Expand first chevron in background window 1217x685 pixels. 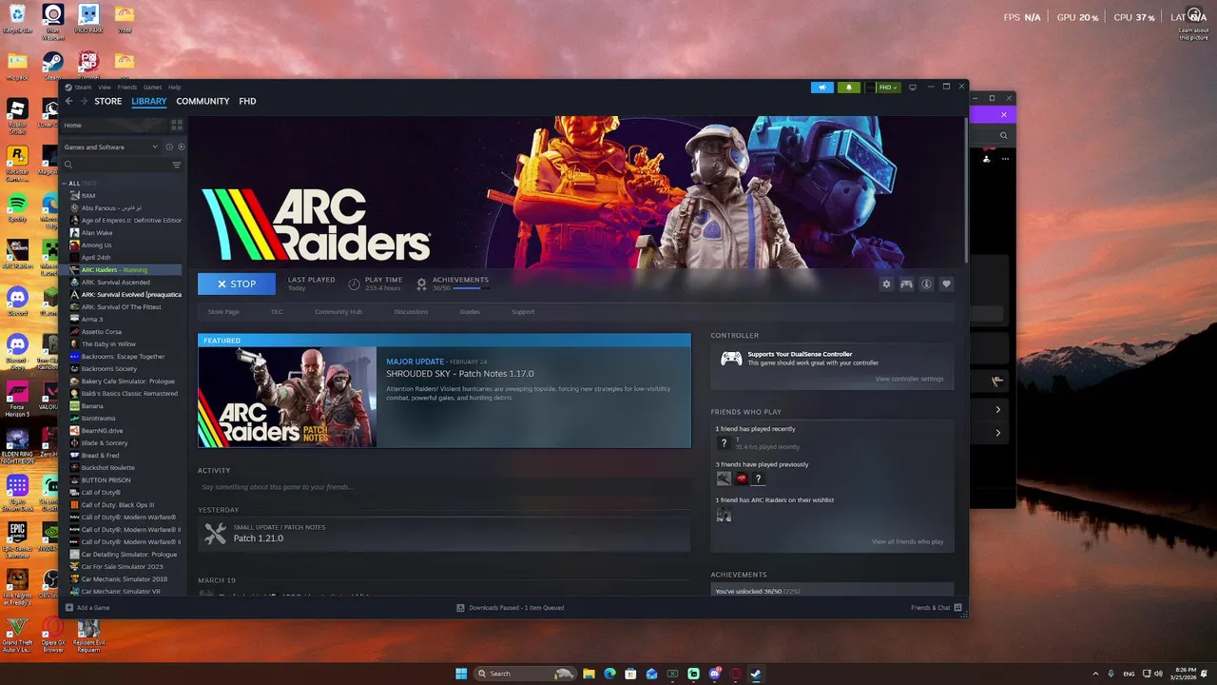[x=997, y=409]
